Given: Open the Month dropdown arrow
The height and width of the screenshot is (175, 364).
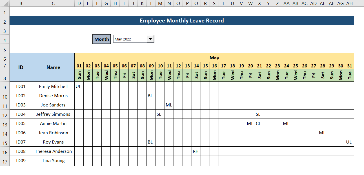Looking at the screenshot, I should [x=151, y=39].
